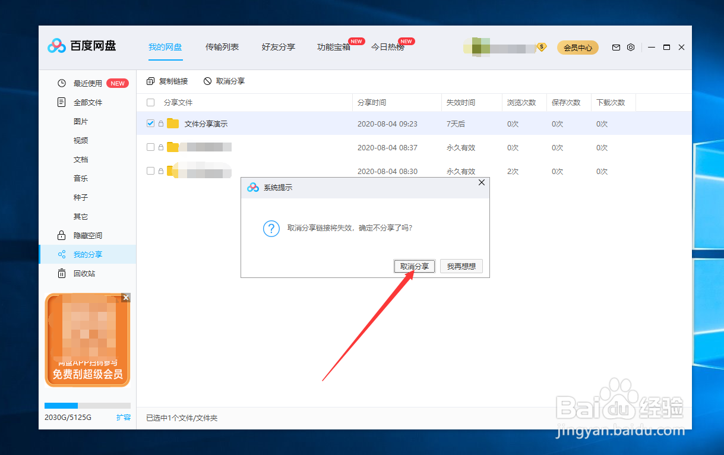The image size is (724, 455).
Task: Click the 浏览次数 column header
Action: (x=521, y=102)
